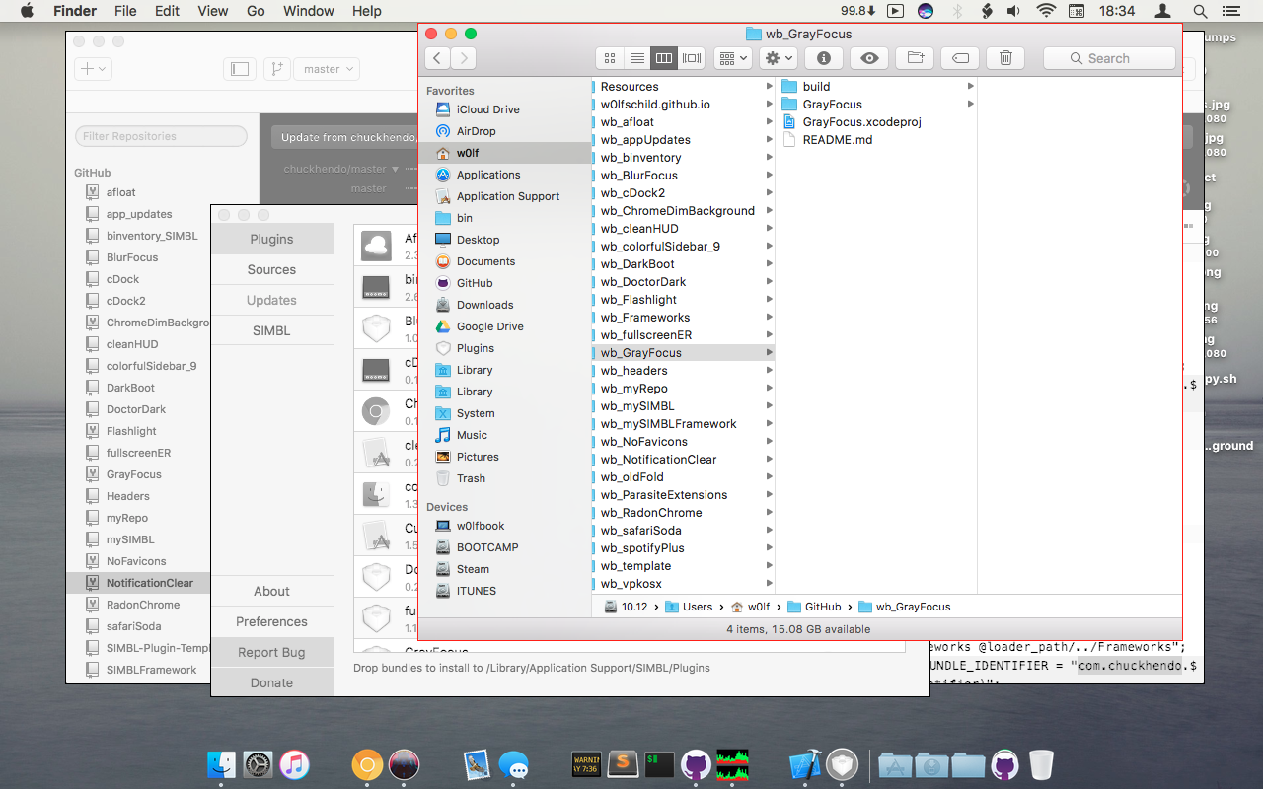The image size is (1263, 789).
Task: Open the File menu
Action: pyautogui.click(x=125, y=11)
